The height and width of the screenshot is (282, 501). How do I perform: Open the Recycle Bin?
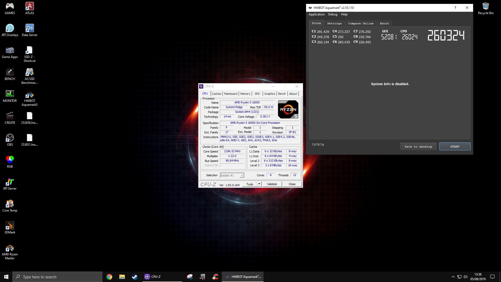point(486,8)
